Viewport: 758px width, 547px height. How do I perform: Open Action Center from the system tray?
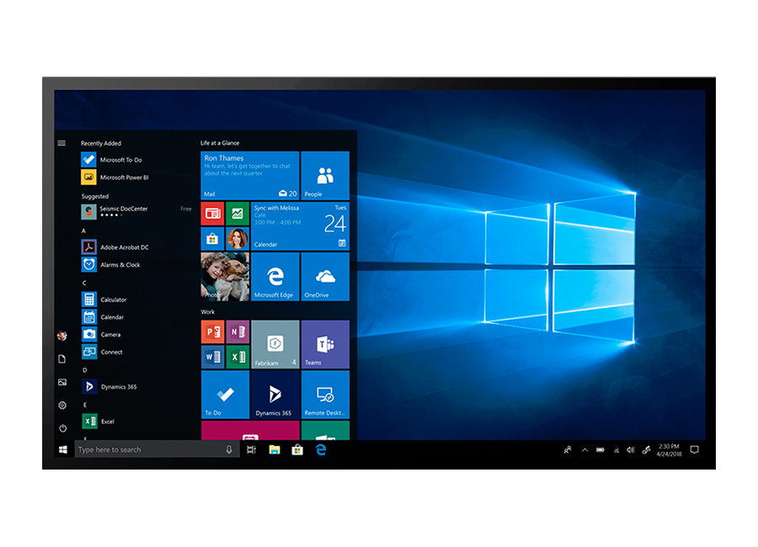(x=692, y=450)
